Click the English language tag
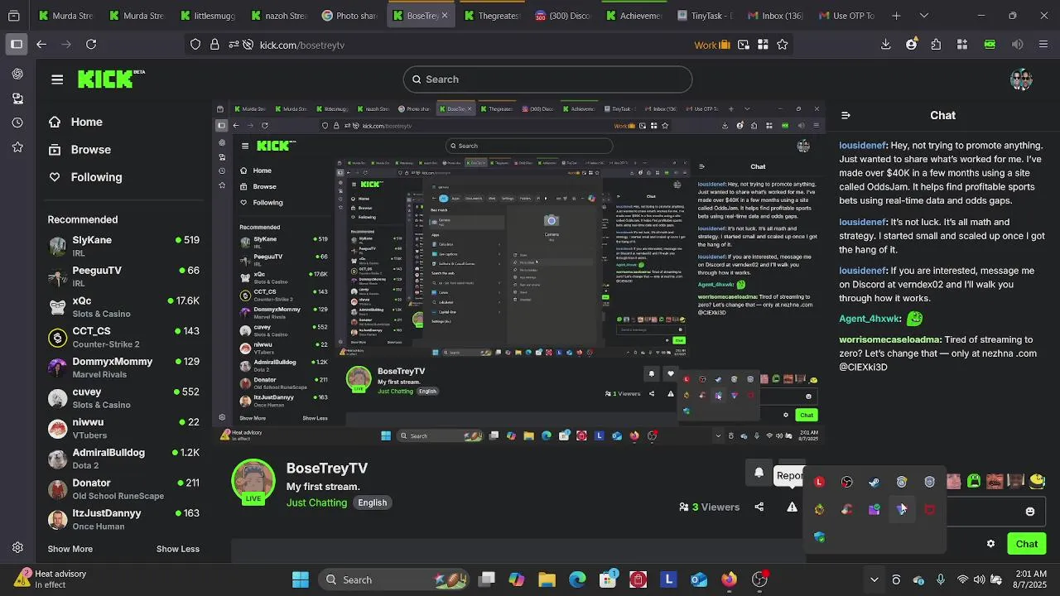This screenshot has width=1060, height=596. tap(373, 502)
